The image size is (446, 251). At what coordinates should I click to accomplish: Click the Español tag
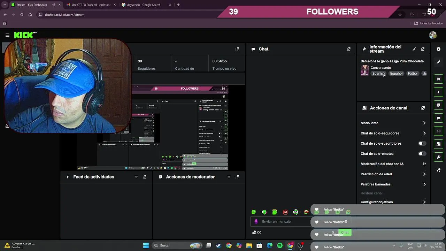pyautogui.click(x=396, y=74)
